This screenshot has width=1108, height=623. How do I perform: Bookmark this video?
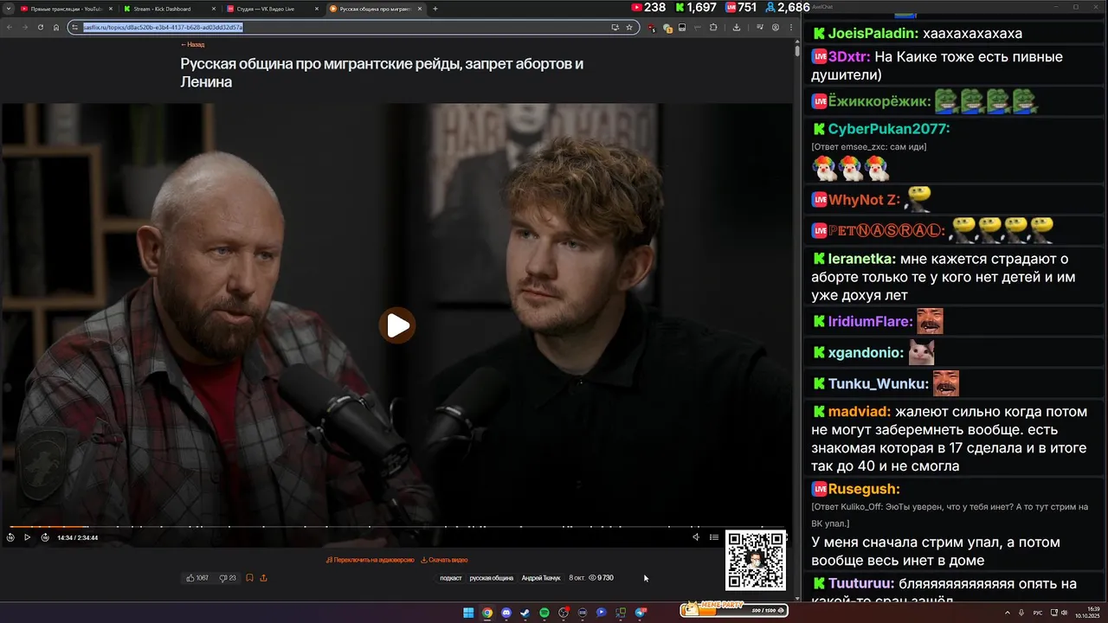click(x=249, y=578)
